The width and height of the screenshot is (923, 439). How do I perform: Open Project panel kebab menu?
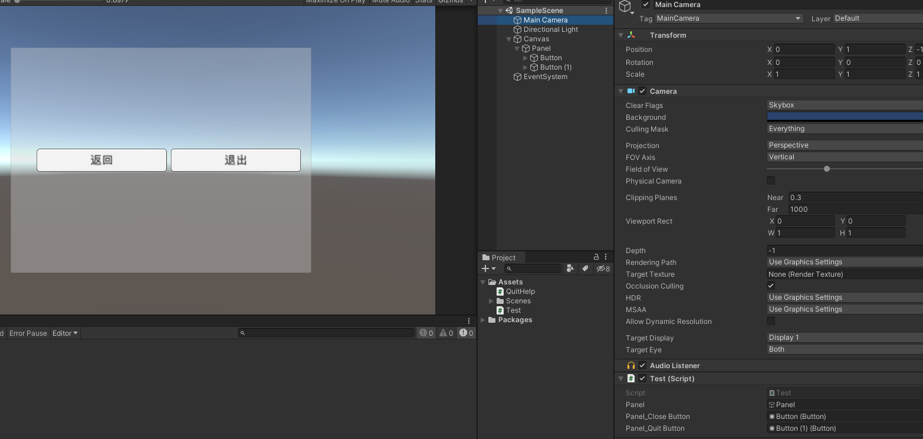(x=606, y=257)
